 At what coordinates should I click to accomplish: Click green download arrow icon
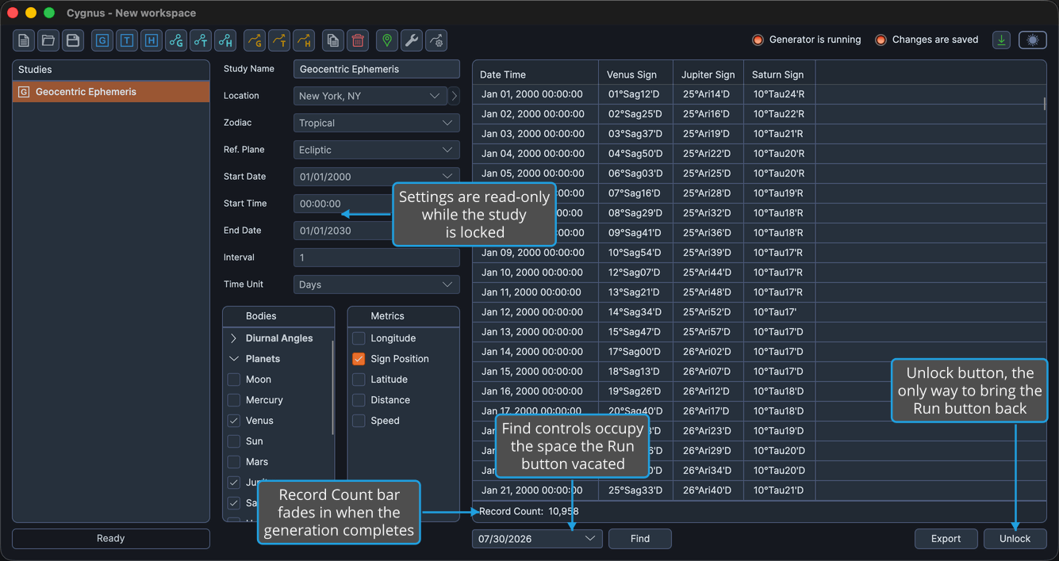point(1002,40)
